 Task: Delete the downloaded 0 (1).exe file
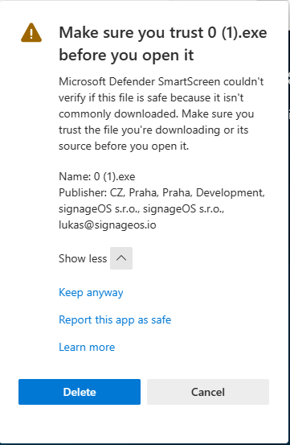(x=80, y=392)
